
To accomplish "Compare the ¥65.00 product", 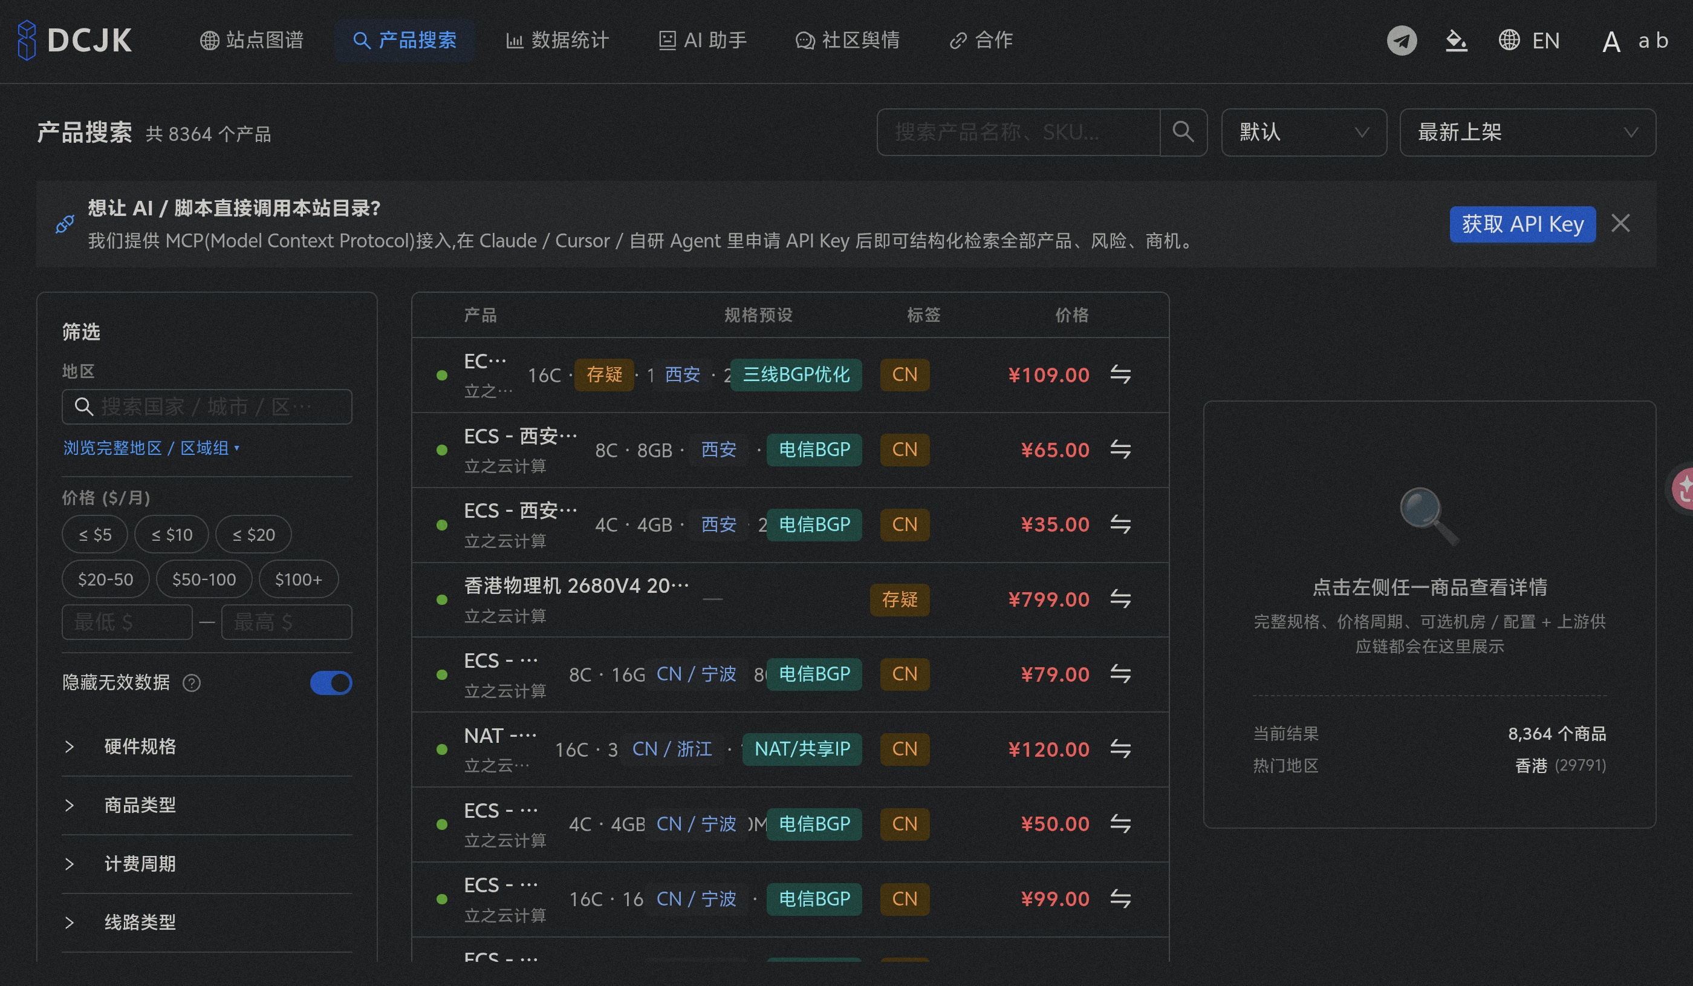I will 1120,449.
